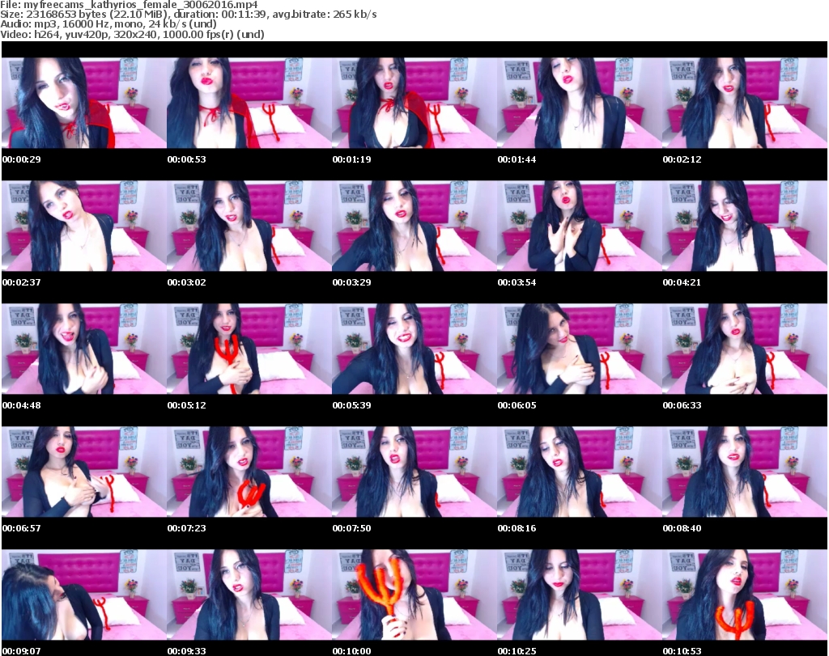Click the Size line showing 22.10 MiB

[x=189, y=15]
